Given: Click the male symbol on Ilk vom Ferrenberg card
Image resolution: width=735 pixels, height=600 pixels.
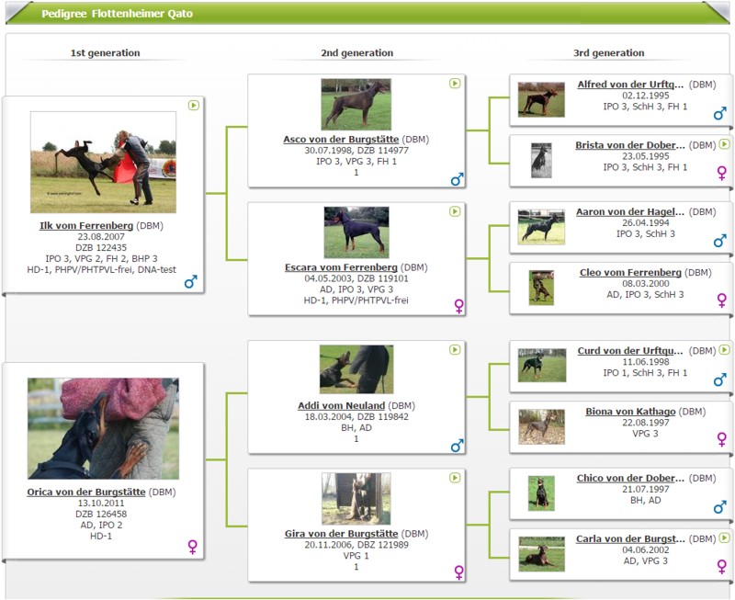Looking at the screenshot, I should [x=191, y=282].
